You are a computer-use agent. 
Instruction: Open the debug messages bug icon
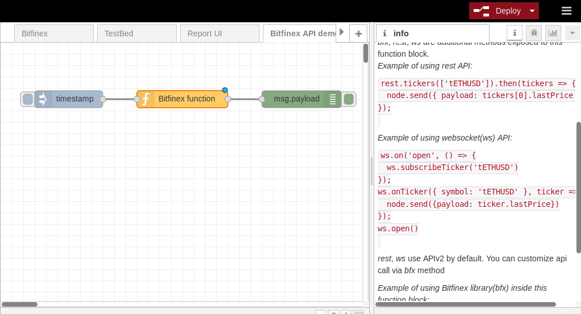(533, 33)
